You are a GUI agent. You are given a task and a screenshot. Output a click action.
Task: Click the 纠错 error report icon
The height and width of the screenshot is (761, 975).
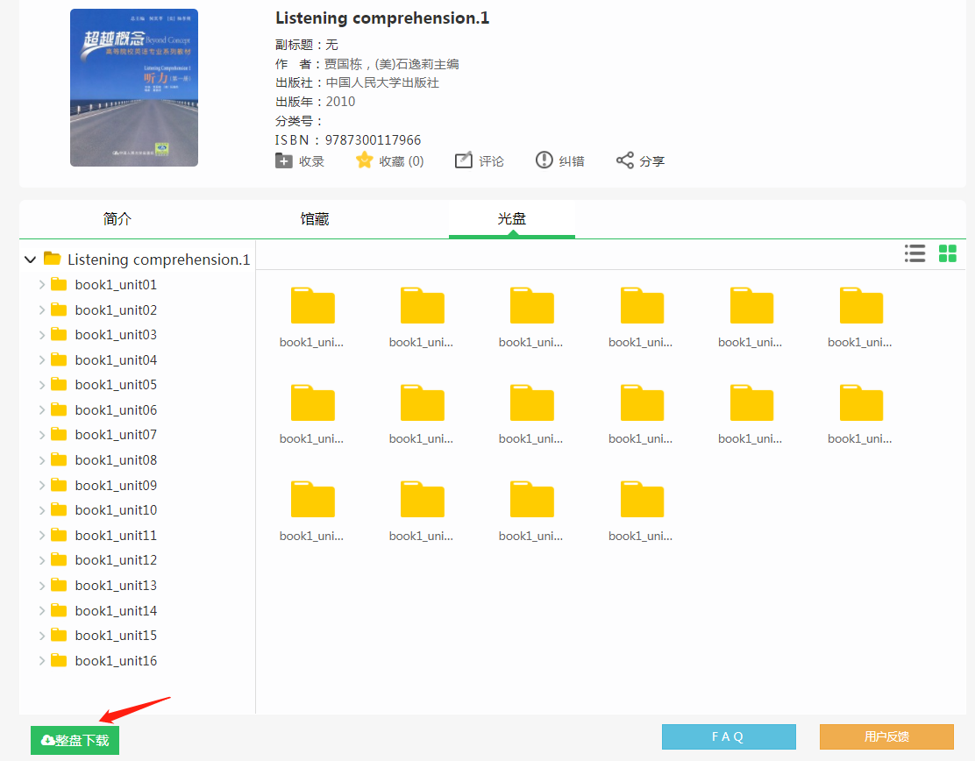point(544,160)
